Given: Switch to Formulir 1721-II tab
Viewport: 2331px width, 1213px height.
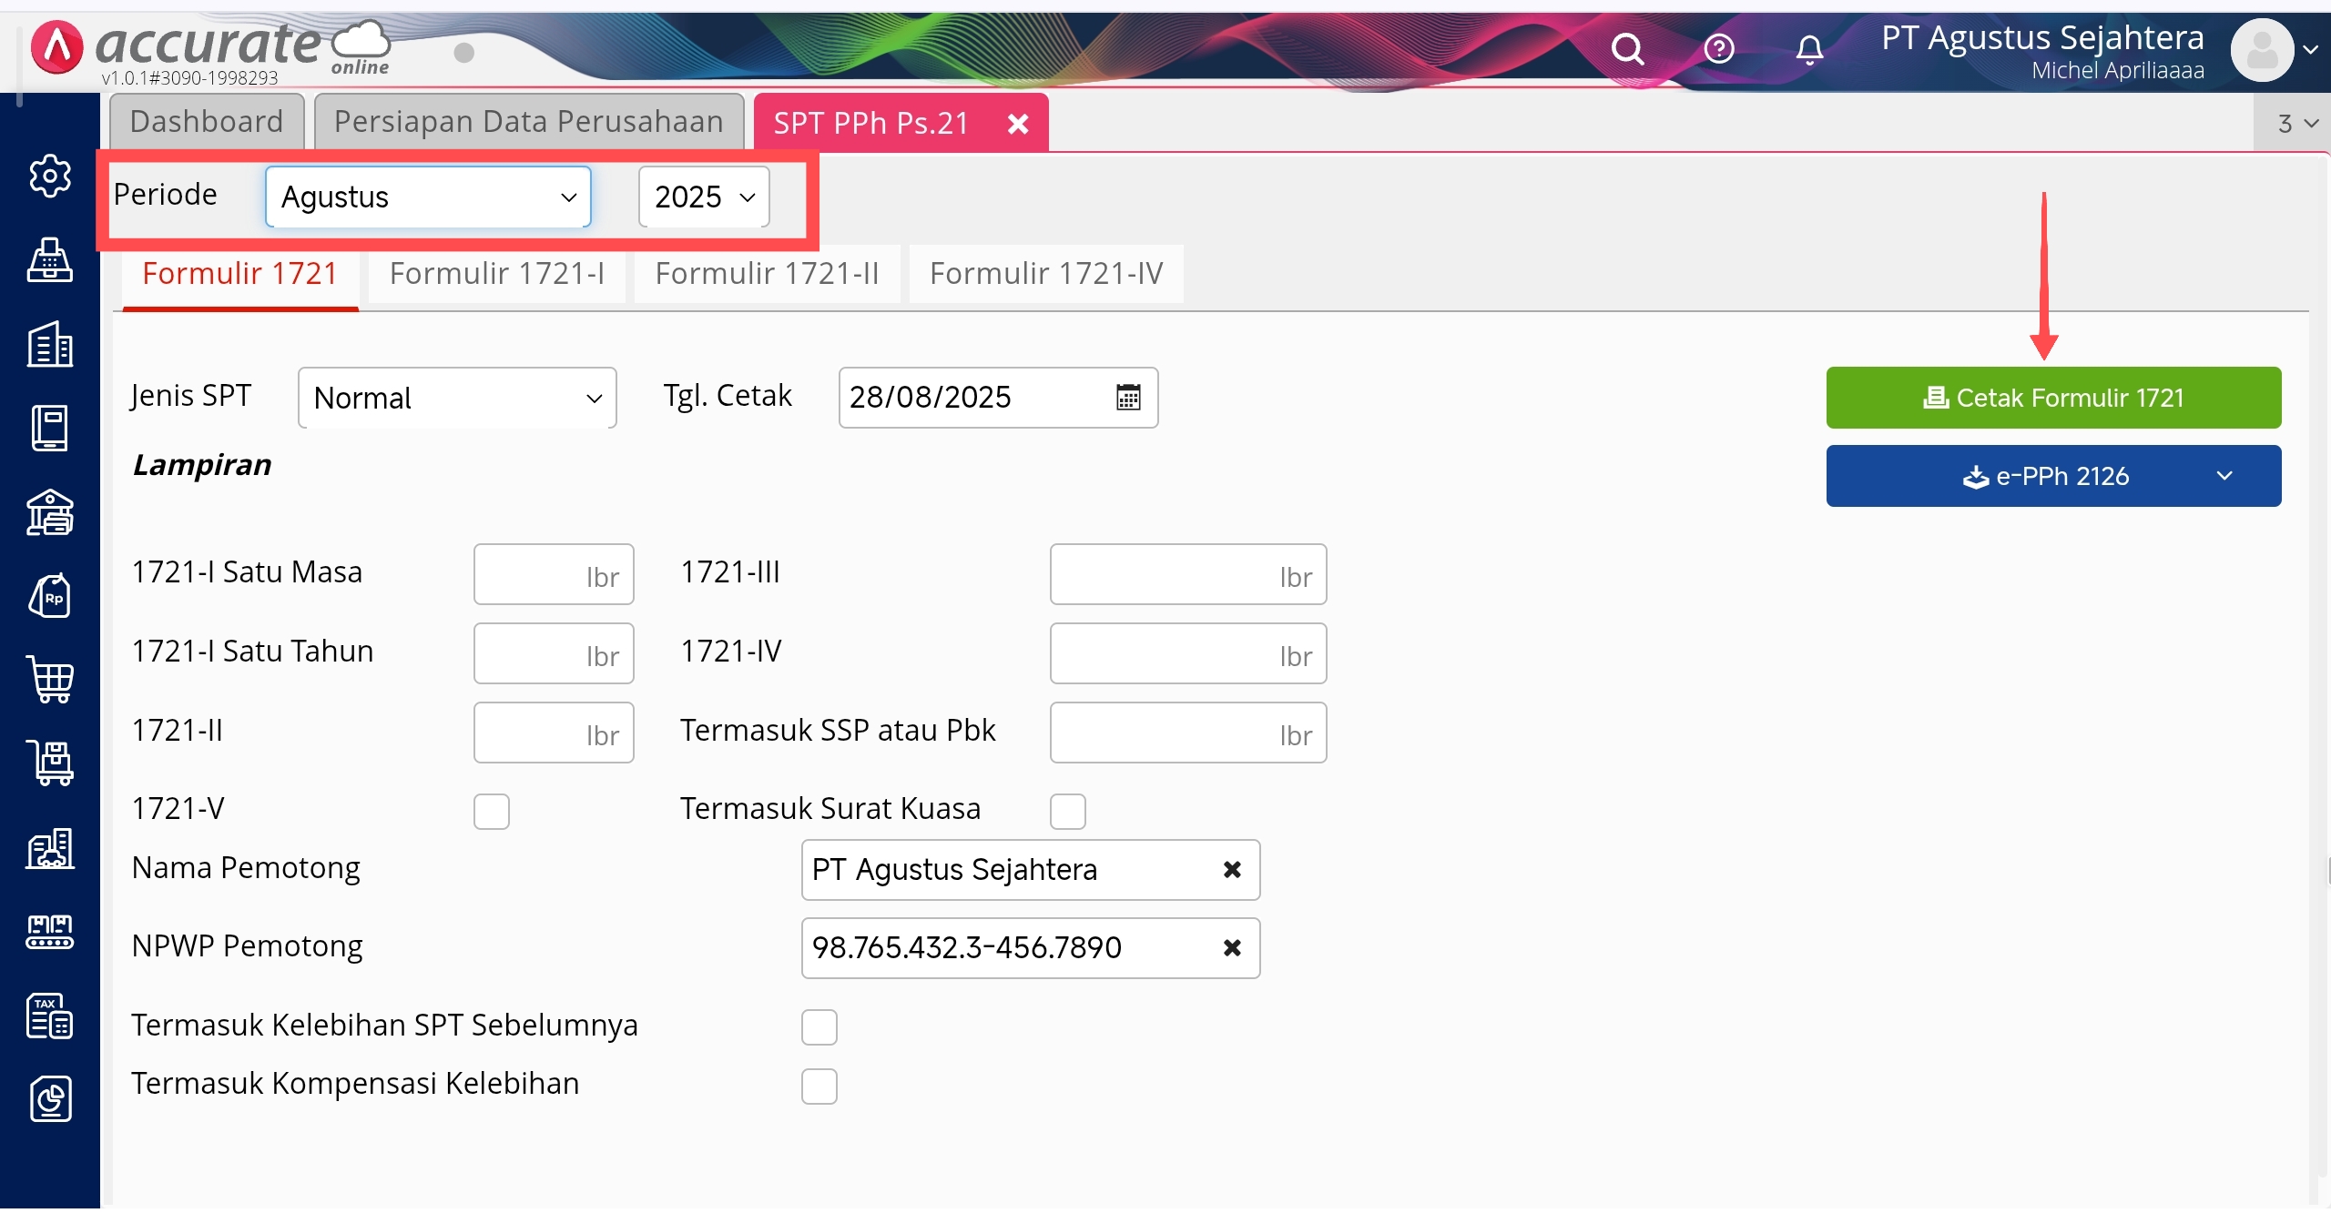Looking at the screenshot, I should (767, 273).
